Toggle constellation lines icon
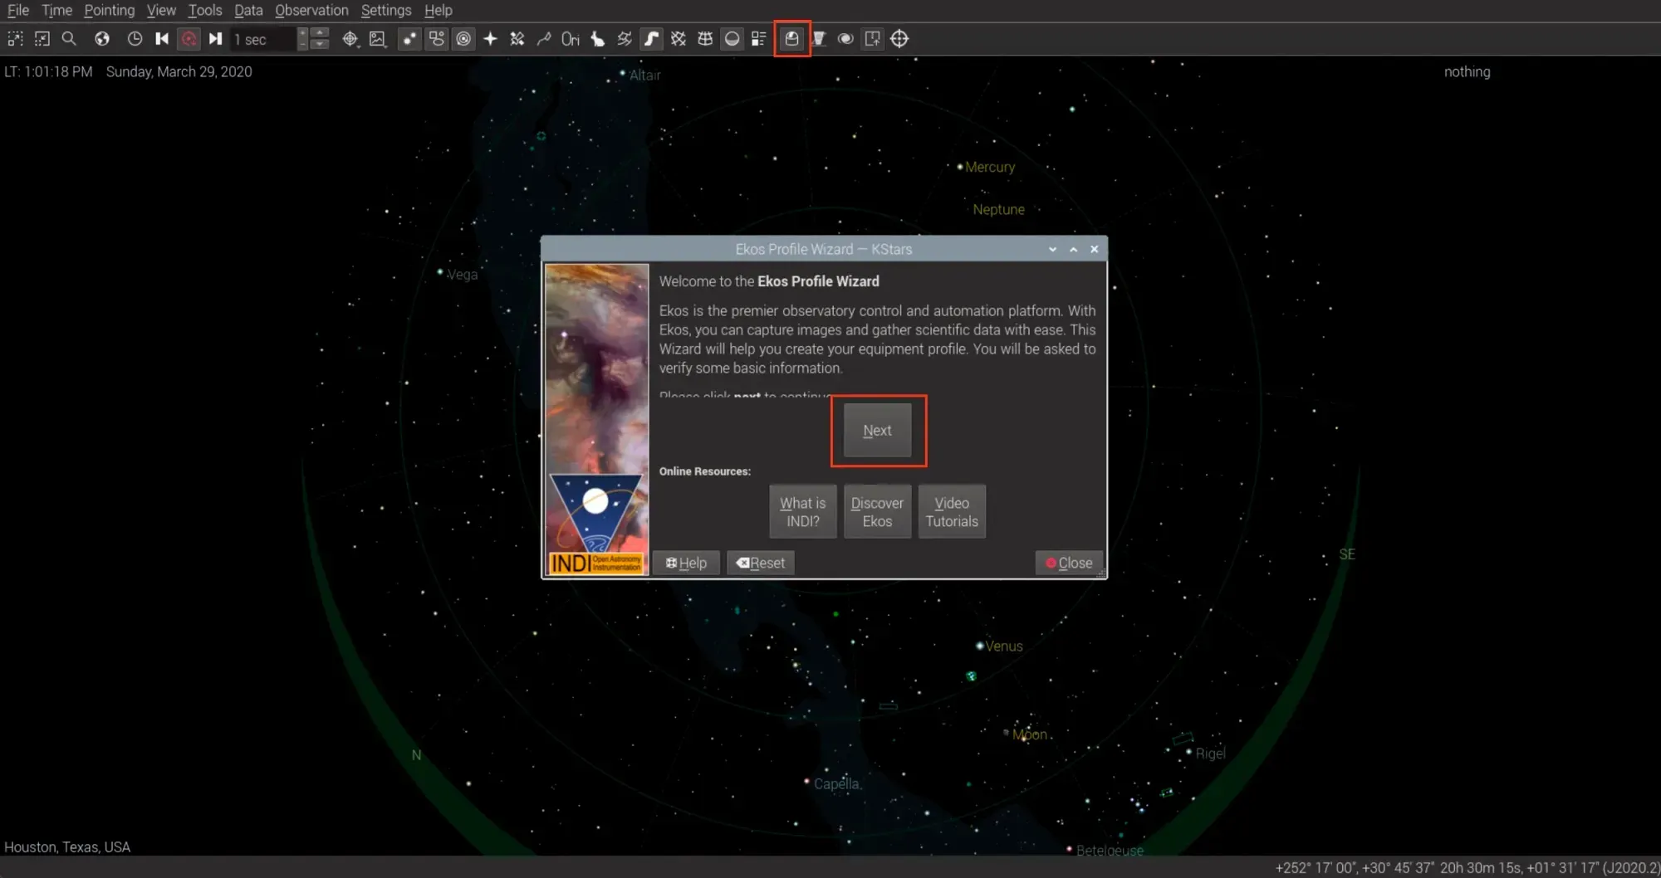The width and height of the screenshot is (1661, 878). point(544,39)
